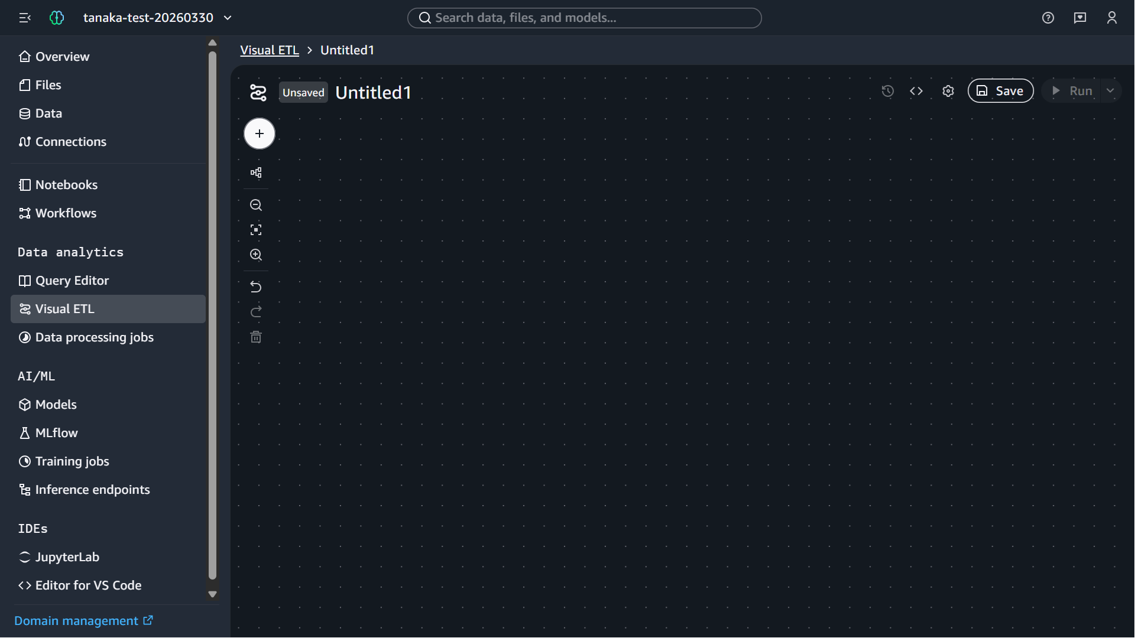Open Training jobs in the sidebar
This screenshot has width=1135, height=638.
click(x=108, y=461)
